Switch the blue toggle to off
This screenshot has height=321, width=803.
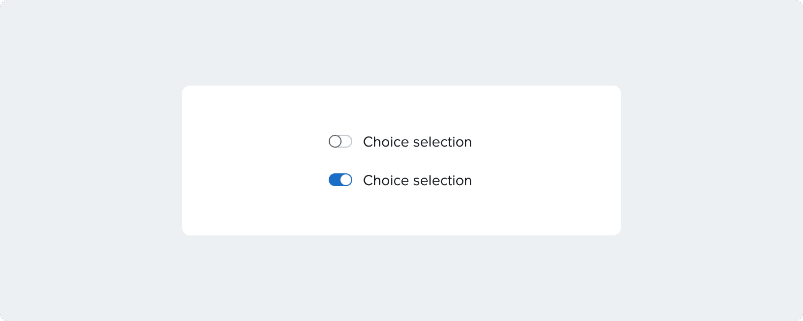click(x=340, y=180)
